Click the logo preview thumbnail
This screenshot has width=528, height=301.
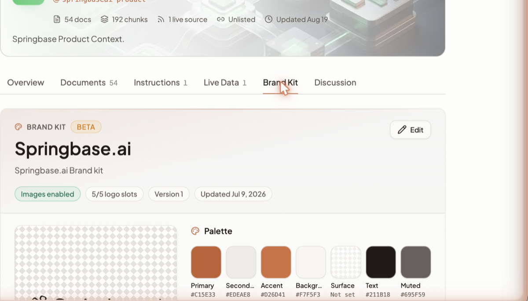point(96,263)
